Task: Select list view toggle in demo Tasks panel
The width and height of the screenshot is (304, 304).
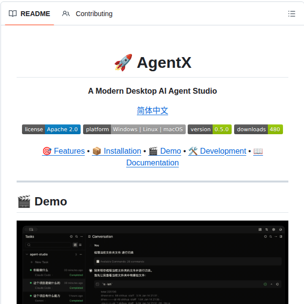Action: tap(80, 245)
